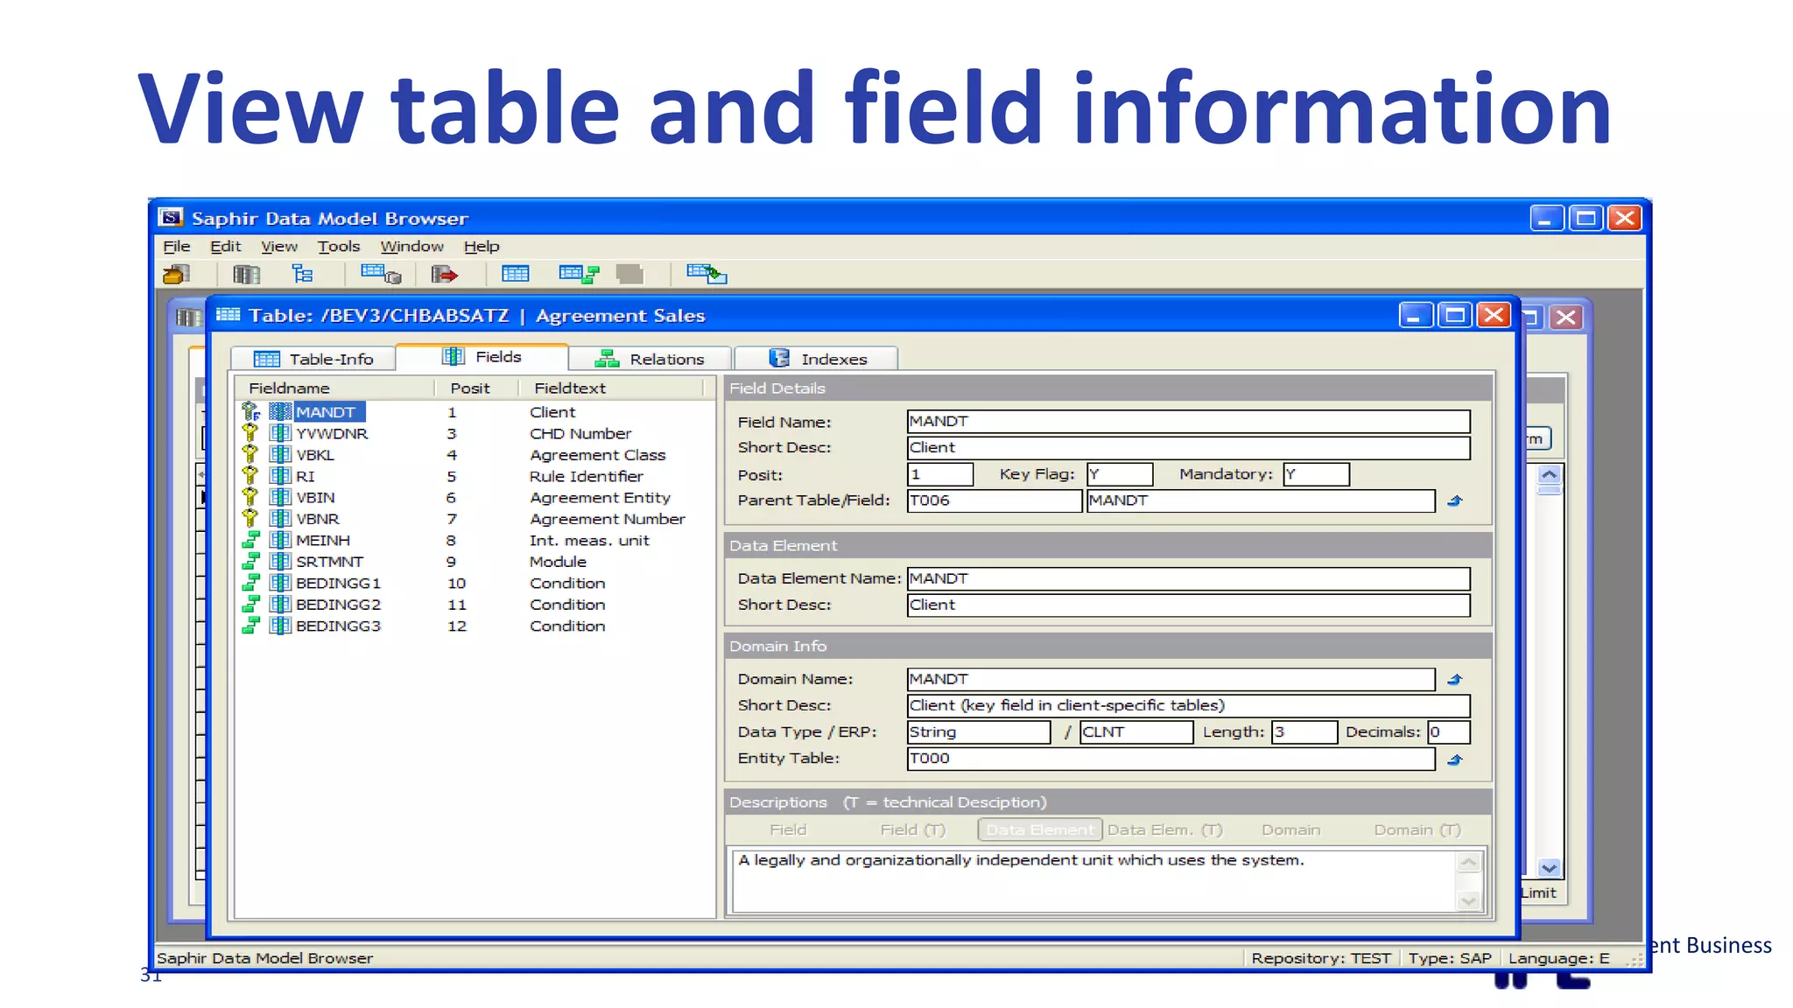Click the Domain Name field

pyautogui.click(x=1171, y=680)
